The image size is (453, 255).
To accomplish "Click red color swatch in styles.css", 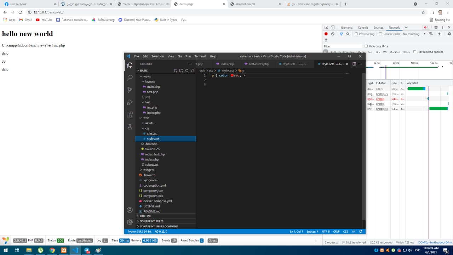I will [x=232, y=75].
